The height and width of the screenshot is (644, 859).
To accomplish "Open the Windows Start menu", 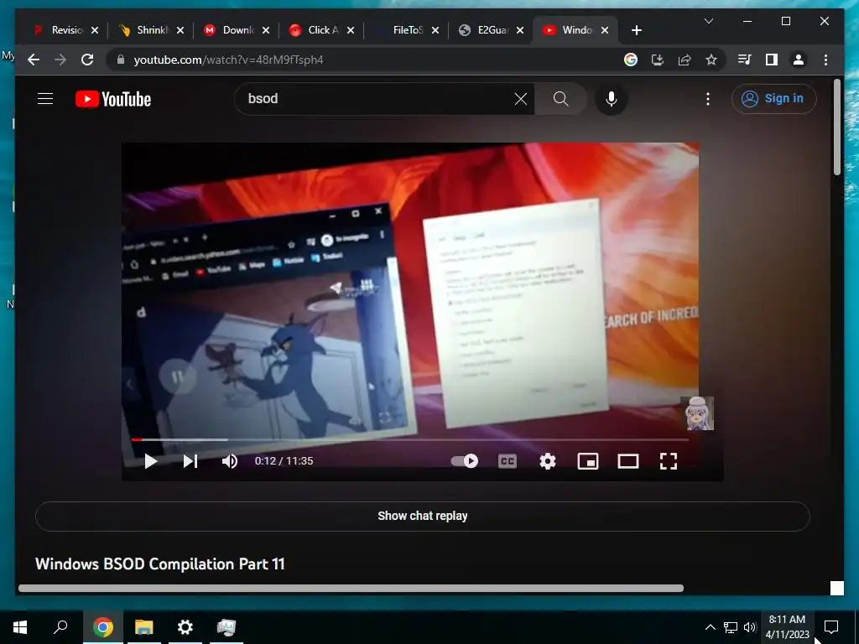I will click(x=20, y=627).
